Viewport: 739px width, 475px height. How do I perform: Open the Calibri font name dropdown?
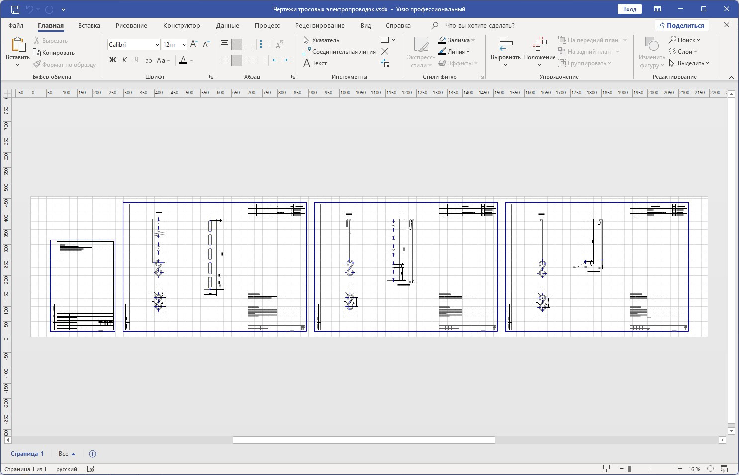(x=157, y=45)
